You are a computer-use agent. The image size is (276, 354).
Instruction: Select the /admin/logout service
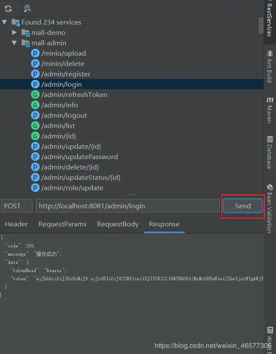64,116
